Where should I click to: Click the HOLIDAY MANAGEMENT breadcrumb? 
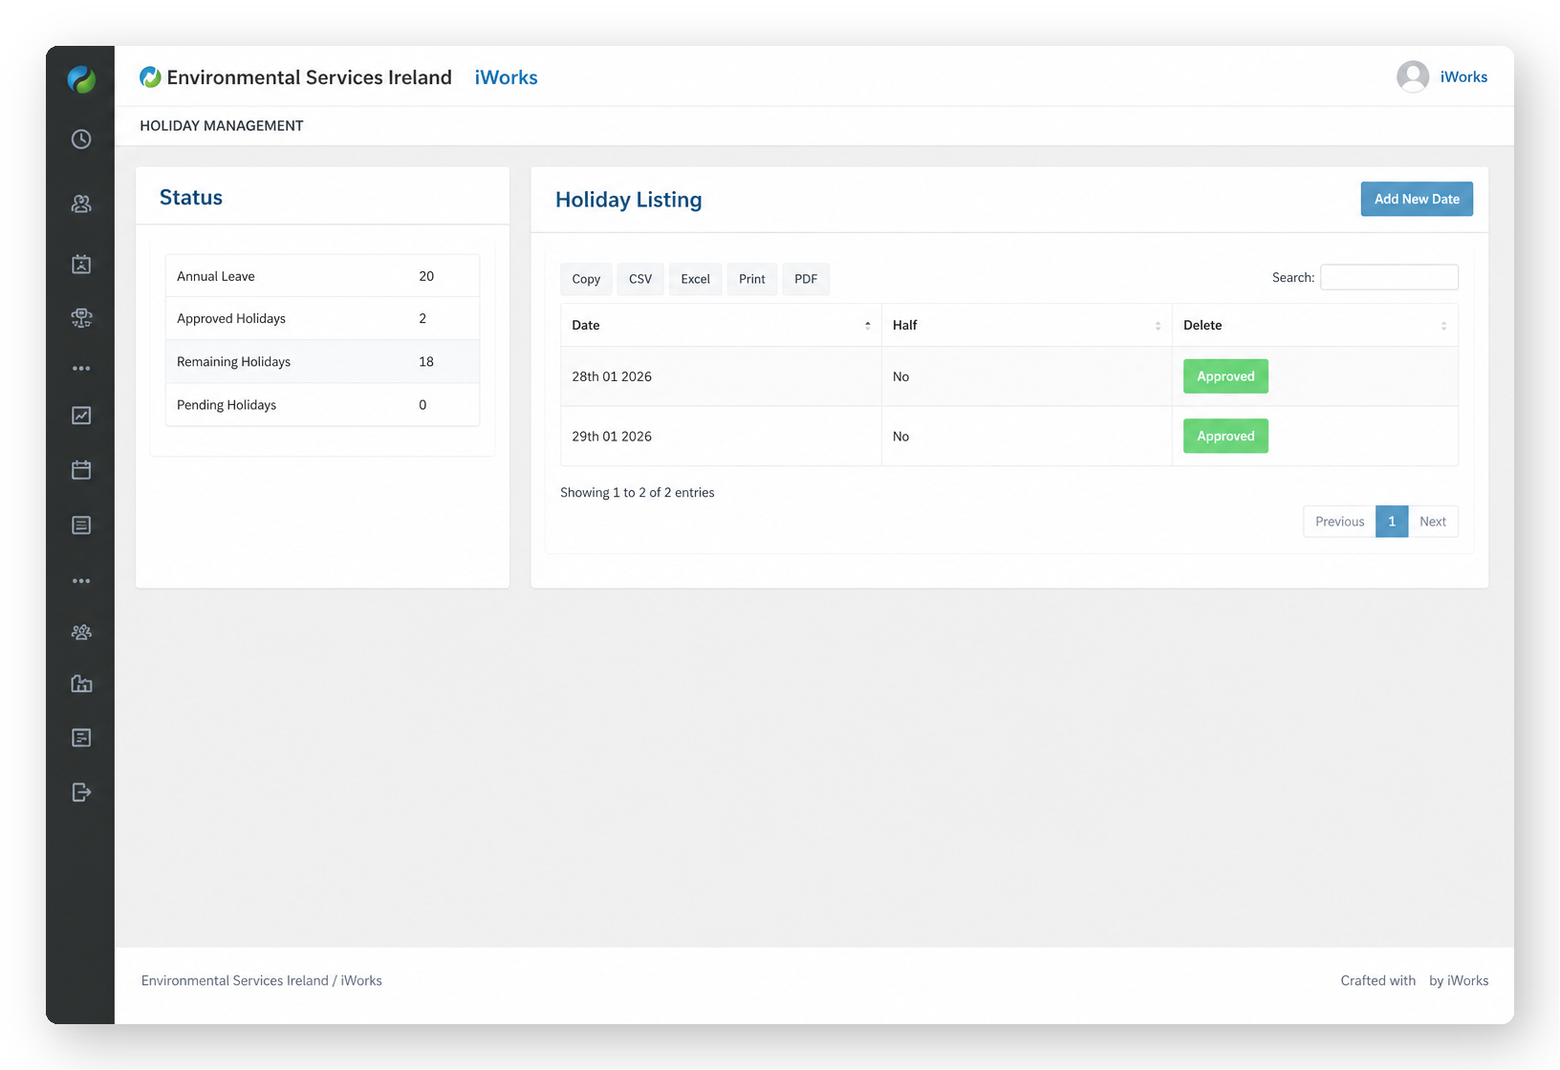pyautogui.click(x=222, y=125)
